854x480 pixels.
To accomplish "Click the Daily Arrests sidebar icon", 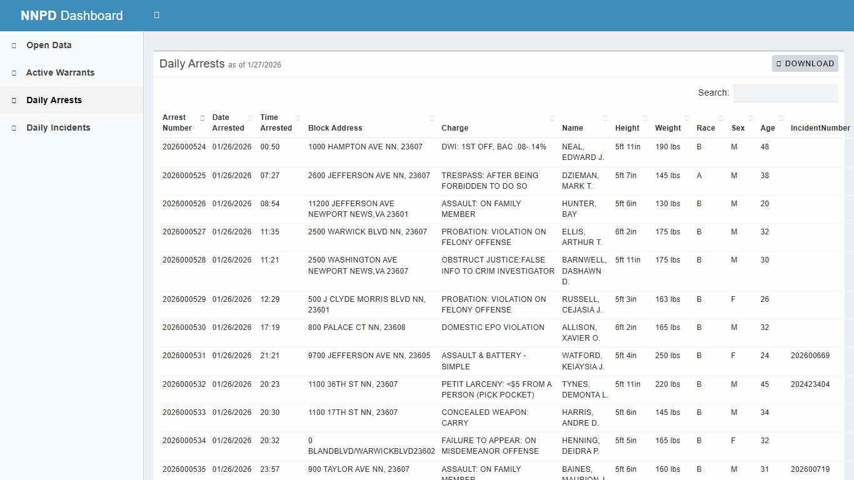I will tap(14, 100).
